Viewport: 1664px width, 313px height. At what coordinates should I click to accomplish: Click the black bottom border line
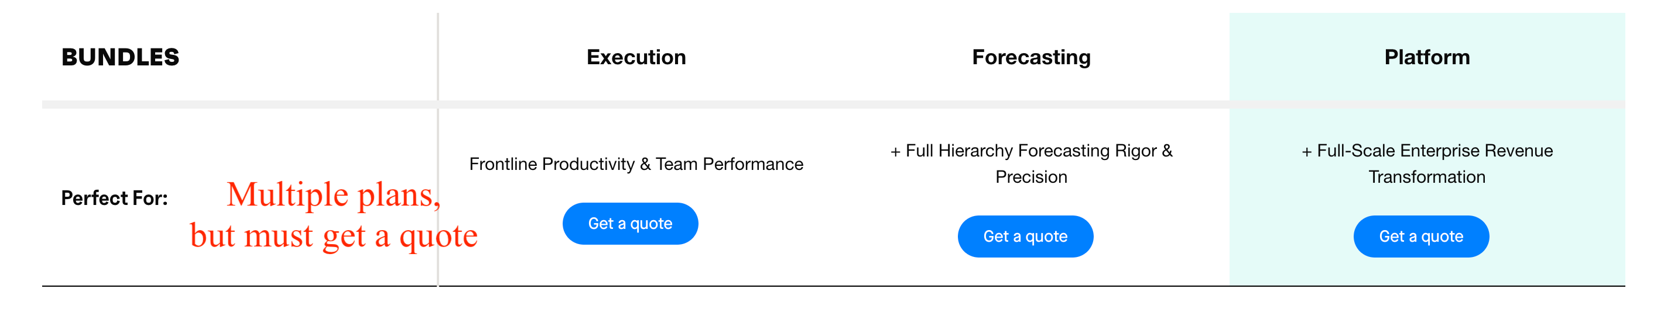point(833,286)
